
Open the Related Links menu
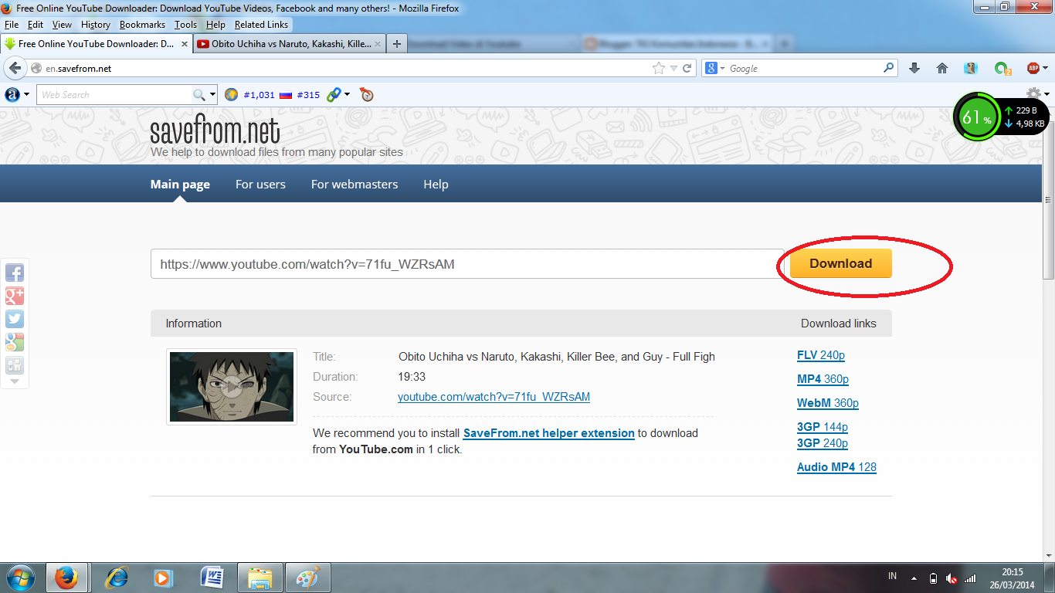(261, 25)
